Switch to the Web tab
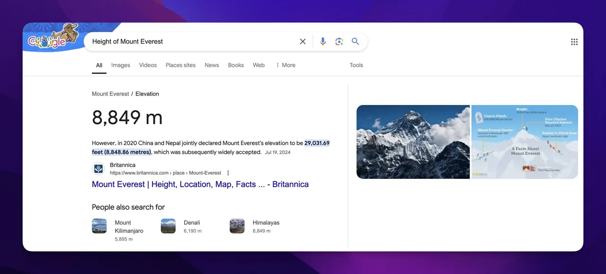 (258, 65)
